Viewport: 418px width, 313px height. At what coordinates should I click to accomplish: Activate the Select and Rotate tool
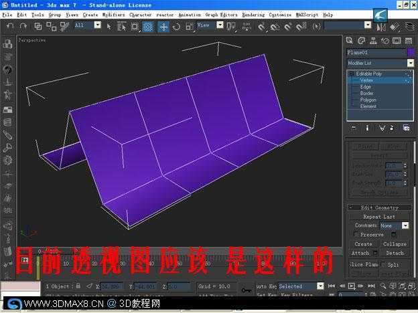[x=176, y=27]
